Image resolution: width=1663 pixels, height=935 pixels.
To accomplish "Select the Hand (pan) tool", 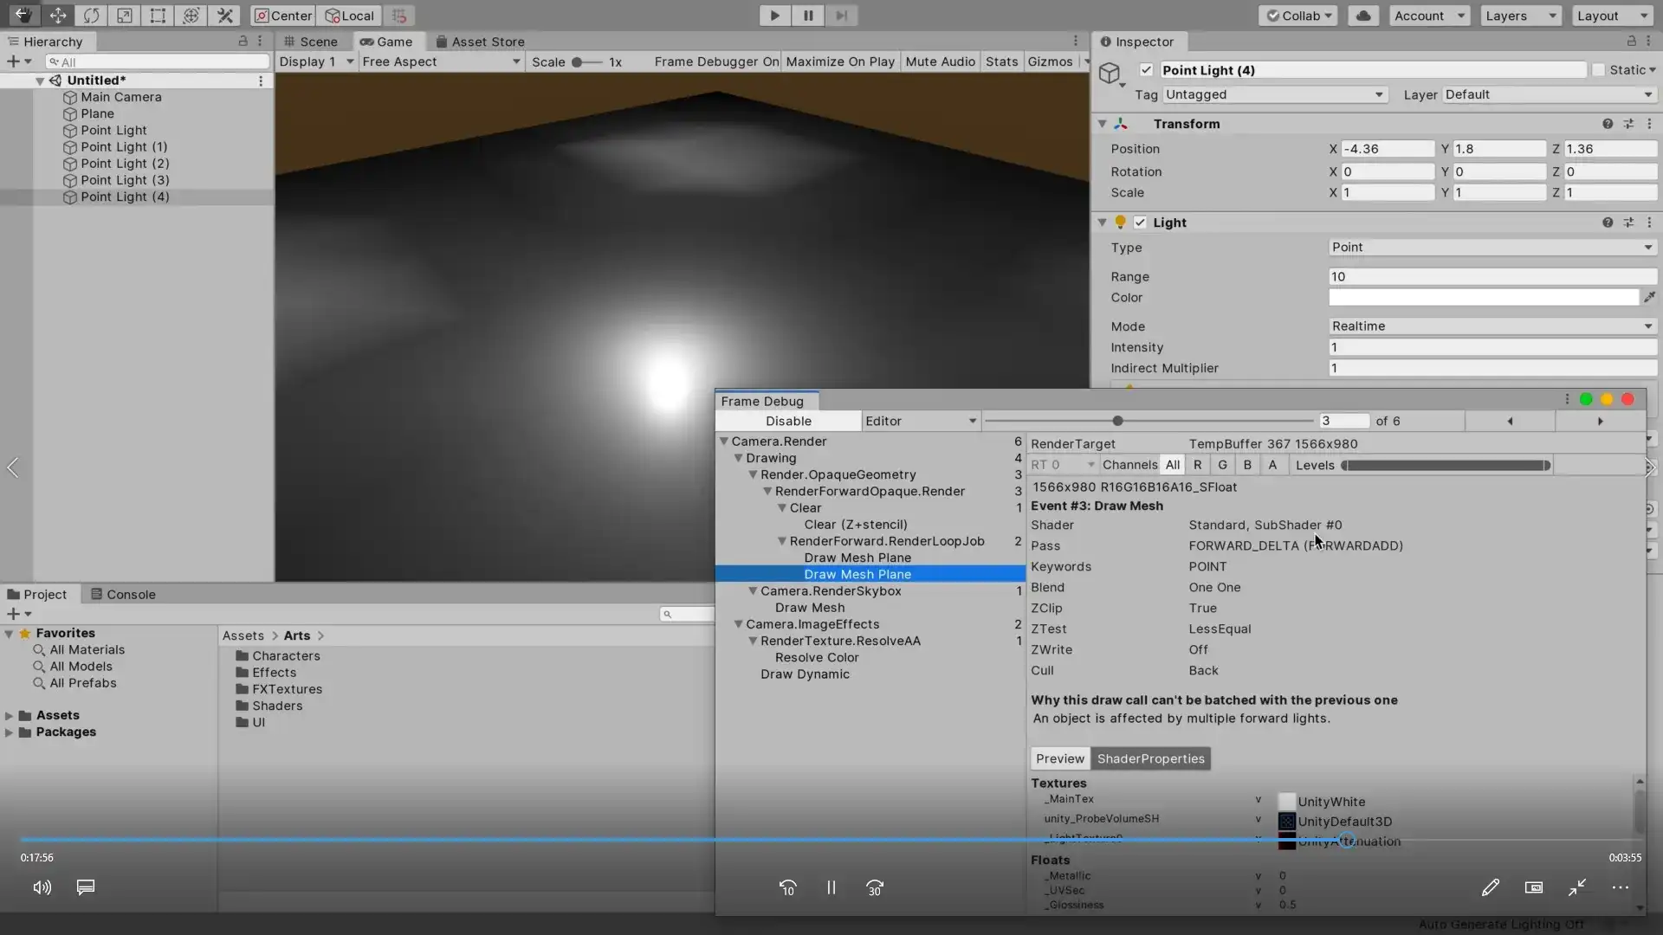I will tap(23, 16).
